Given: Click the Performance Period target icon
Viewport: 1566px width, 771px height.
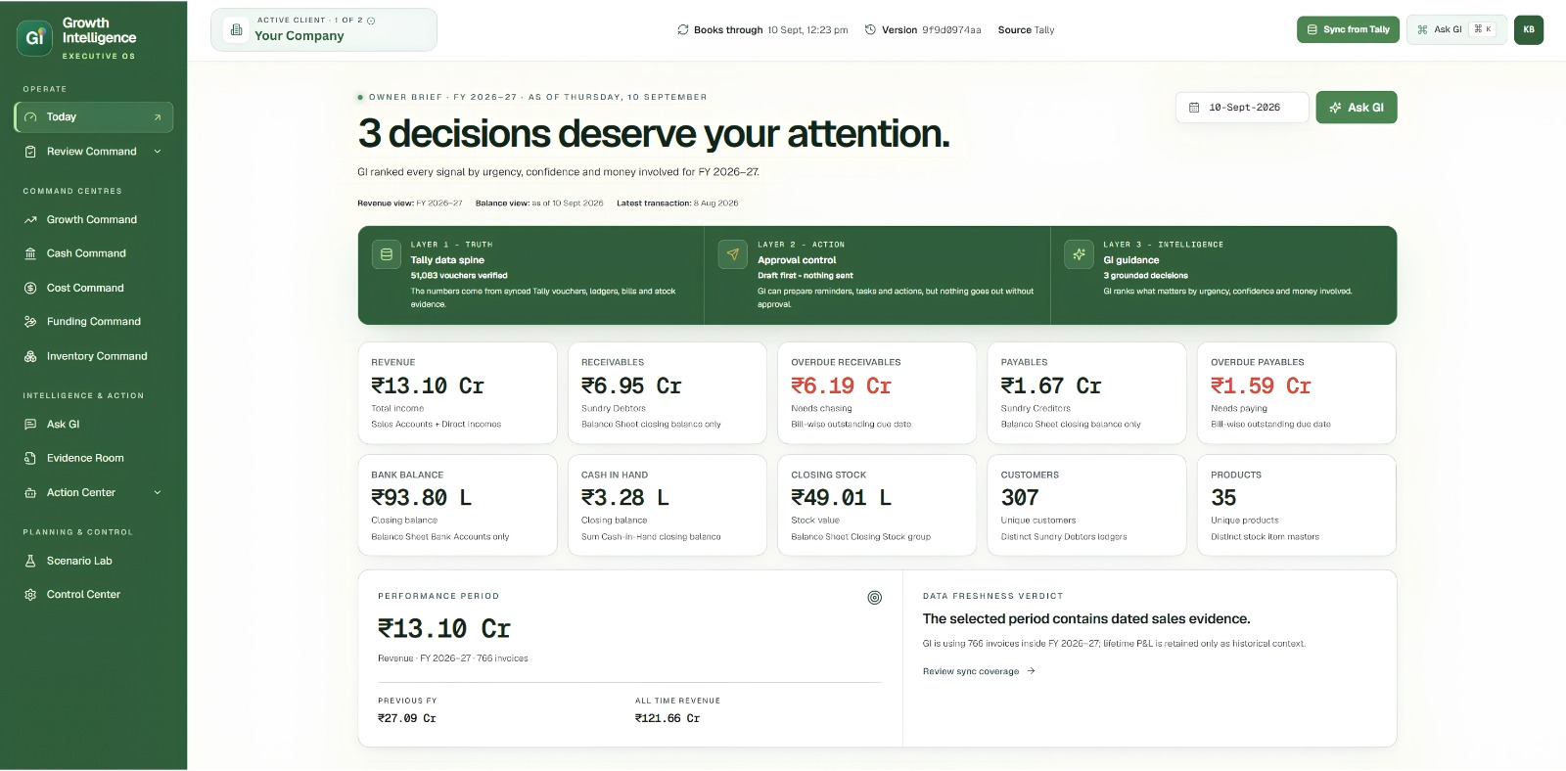Looking at the screenshot, I should pos(875,598).
